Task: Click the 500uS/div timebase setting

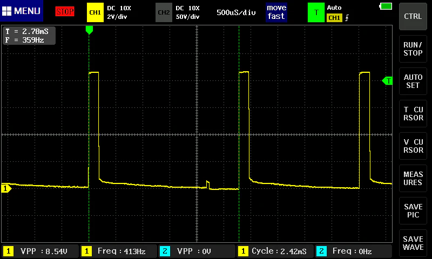Action: tap(236, 12)
